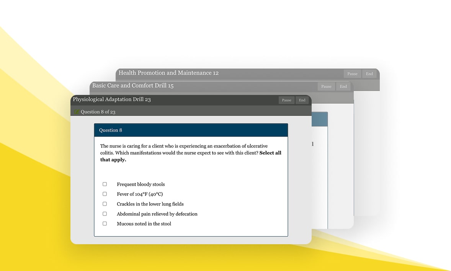Screen dimensions: 451x271
Task: Click the green edit icon beside Question 8 of 23
Action: 77,112
